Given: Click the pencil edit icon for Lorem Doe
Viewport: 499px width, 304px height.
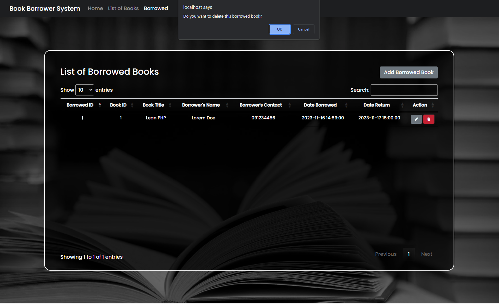Looking at the screenshot, I should 416,119.
